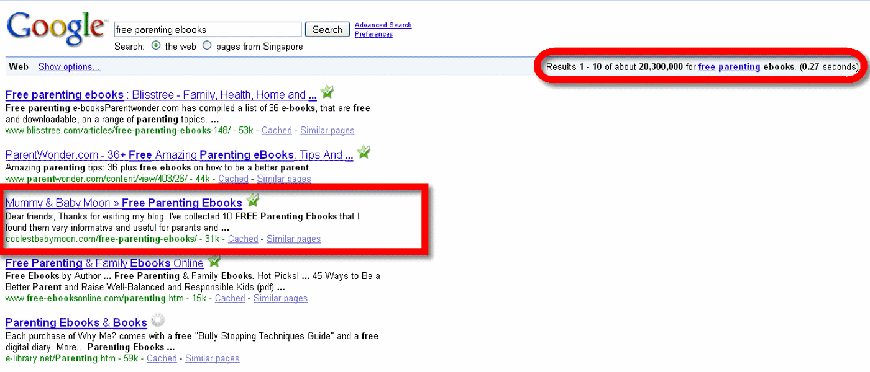Click 'free' definition link in results stats
Viewport: 870px width, 372px height.
(707, 67)
